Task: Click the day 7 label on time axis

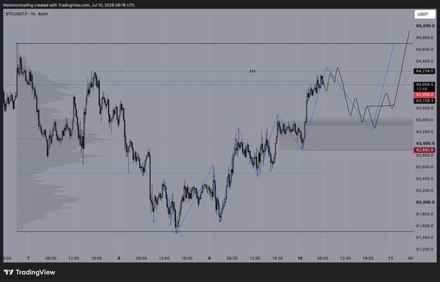Action: coord(28,258)
